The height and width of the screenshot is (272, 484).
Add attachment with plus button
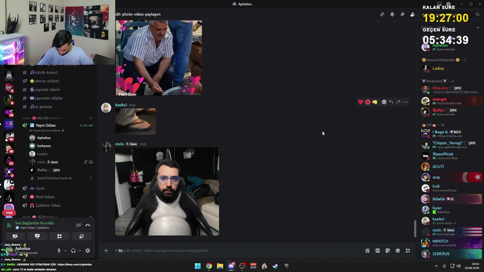(x=106, y=250)
